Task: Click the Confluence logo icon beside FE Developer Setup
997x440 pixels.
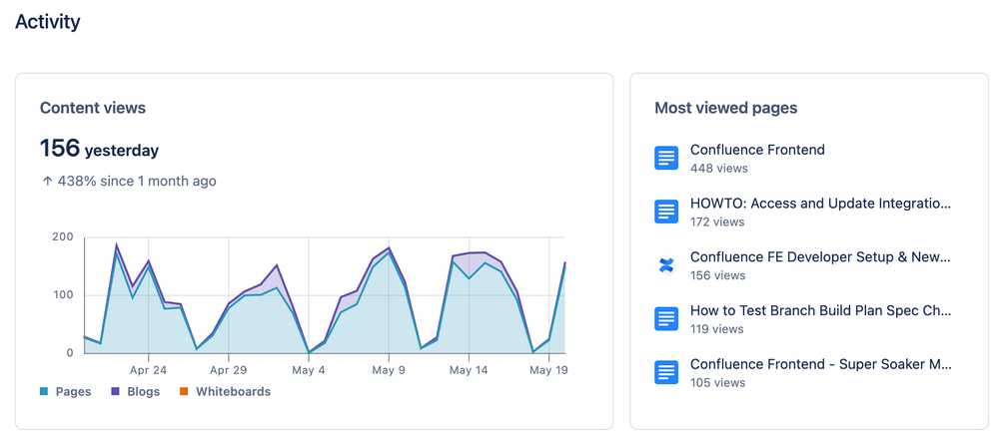Action: [x=666, y=264]
